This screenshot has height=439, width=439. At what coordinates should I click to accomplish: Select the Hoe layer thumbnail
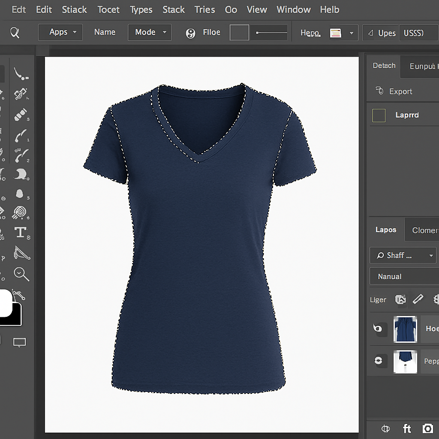[405, 329]
